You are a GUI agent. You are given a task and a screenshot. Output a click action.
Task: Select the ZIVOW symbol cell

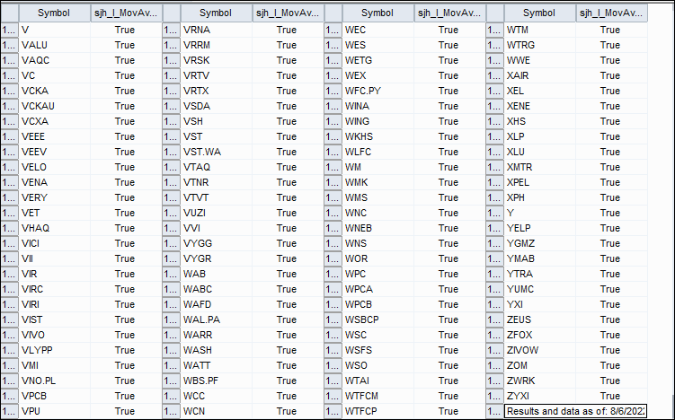(540, 350)
